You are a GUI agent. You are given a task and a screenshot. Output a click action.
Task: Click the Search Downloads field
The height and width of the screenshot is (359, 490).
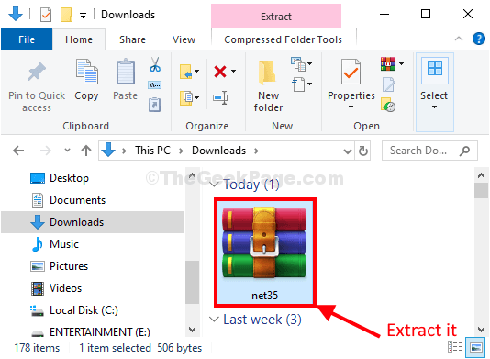429,151
